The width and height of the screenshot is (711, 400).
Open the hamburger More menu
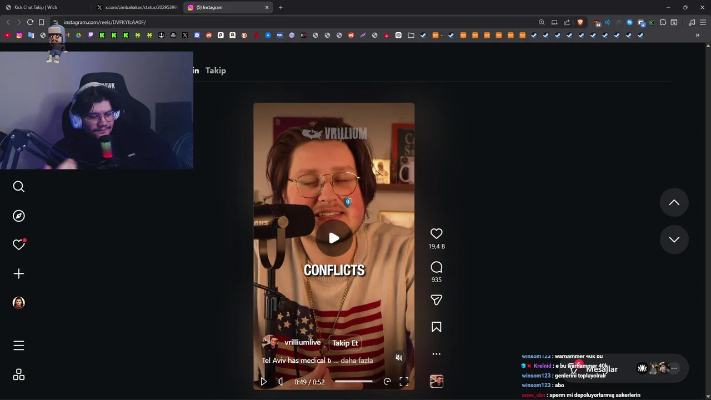point(19,346)
